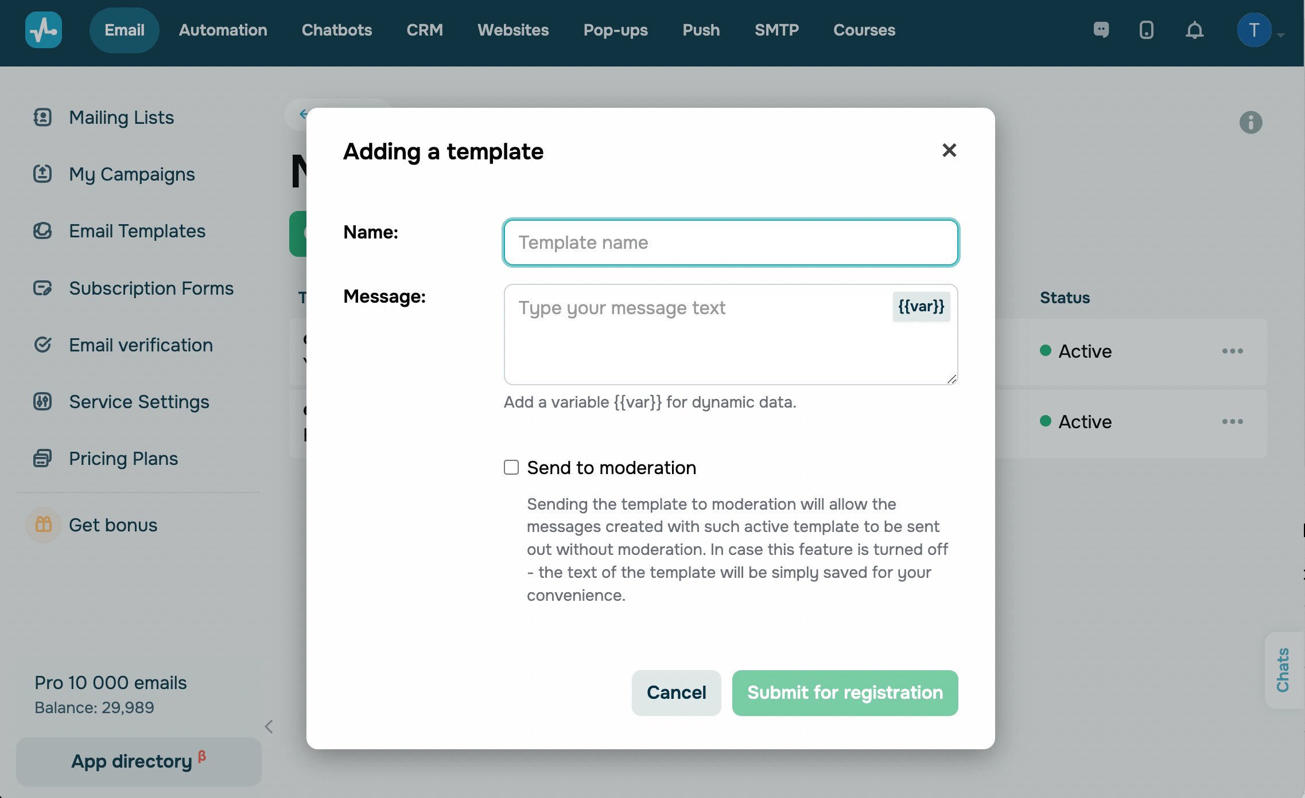1305x798 pixels.
Task: Click the SendPulse logo icon
Action: pyautogui.click(x=44, y=30)
